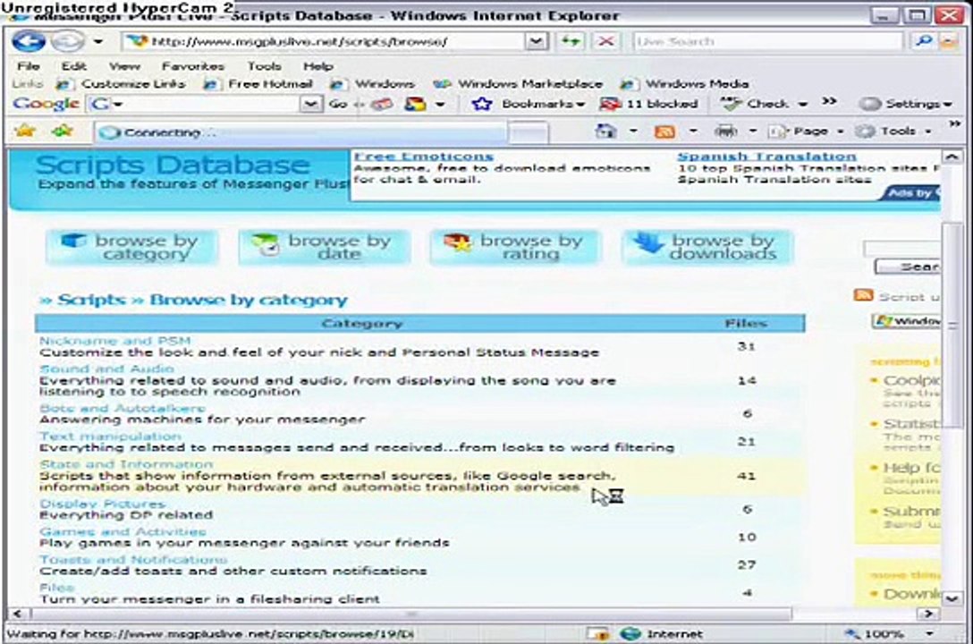Open the Tools menu

tap(265, 66)
